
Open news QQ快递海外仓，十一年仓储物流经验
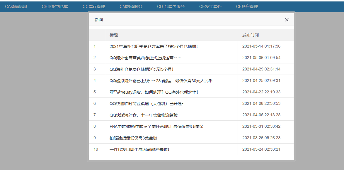coord(144,115)
